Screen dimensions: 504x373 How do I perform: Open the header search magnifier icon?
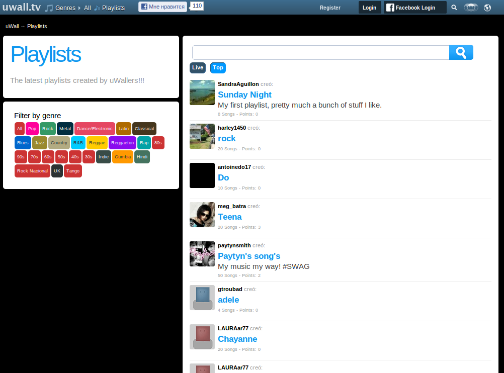pos(454,8)
